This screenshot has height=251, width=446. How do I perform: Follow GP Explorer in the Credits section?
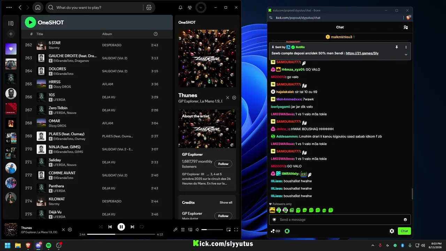223,216
